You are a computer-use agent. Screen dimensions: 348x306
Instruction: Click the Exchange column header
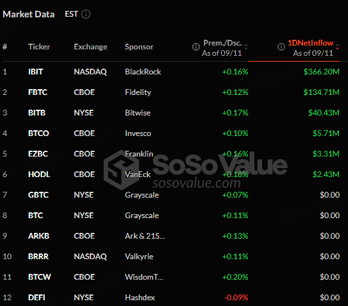[x=90, y=47]
